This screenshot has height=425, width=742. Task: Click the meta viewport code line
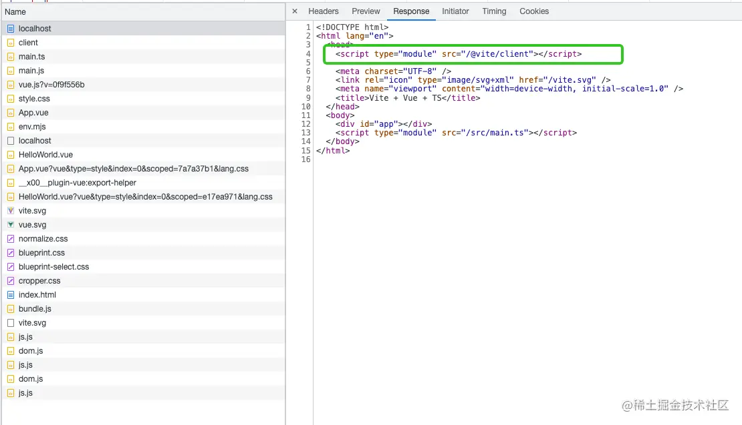click(x=509, y=89)
